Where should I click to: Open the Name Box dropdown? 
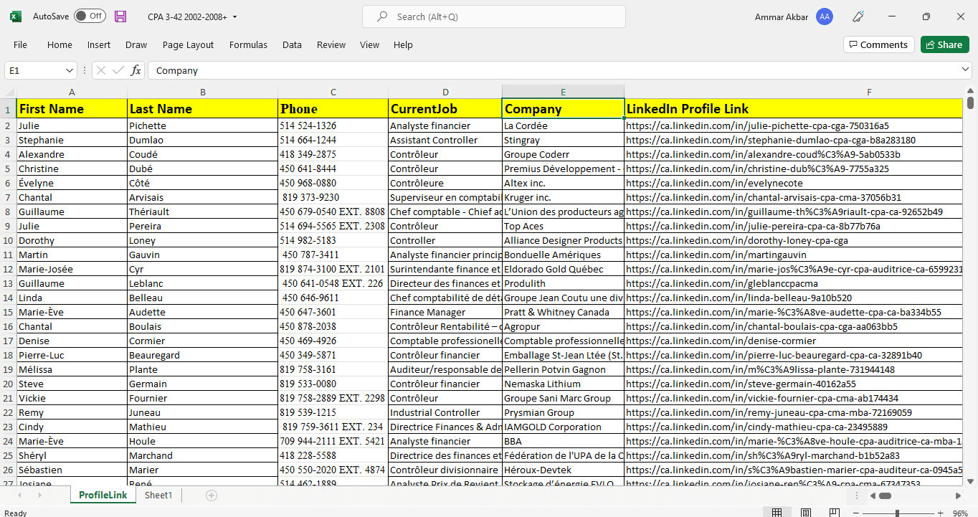click(x=70, y=70)
